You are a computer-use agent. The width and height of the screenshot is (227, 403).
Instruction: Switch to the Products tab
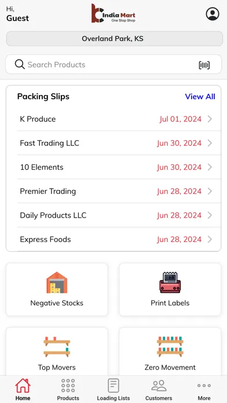click(68, 389)
